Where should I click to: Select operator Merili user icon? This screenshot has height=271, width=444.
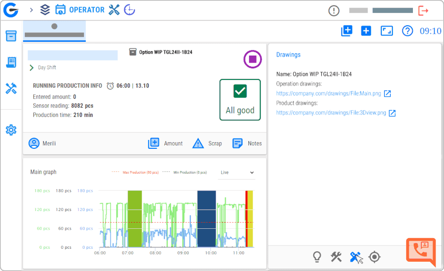(34, 143)
